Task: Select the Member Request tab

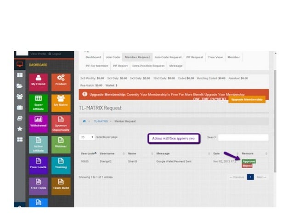Action: click(137, 57)
